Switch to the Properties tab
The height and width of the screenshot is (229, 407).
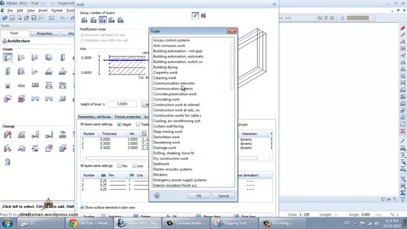click(45, 34)
